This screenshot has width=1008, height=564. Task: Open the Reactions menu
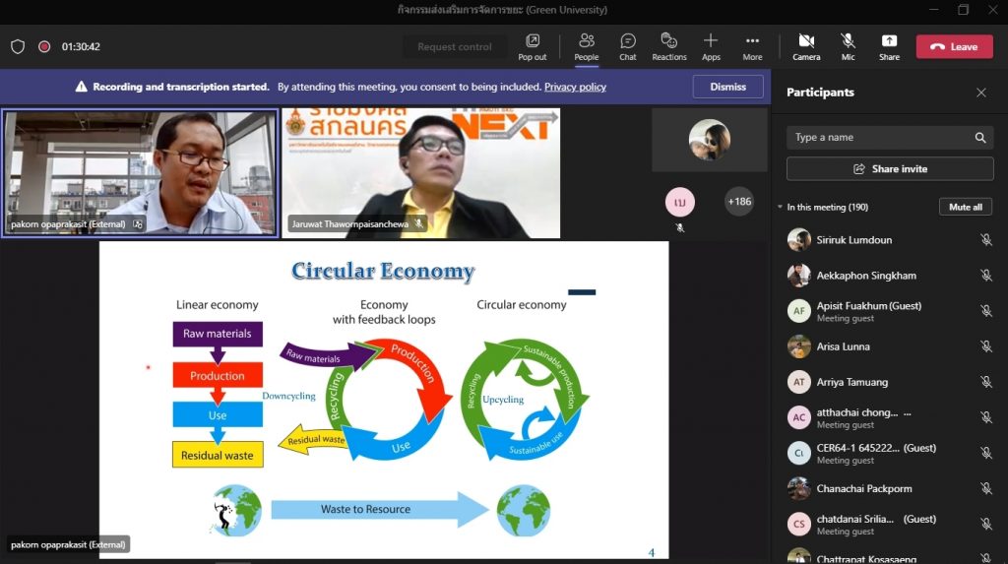pos(668,45)
